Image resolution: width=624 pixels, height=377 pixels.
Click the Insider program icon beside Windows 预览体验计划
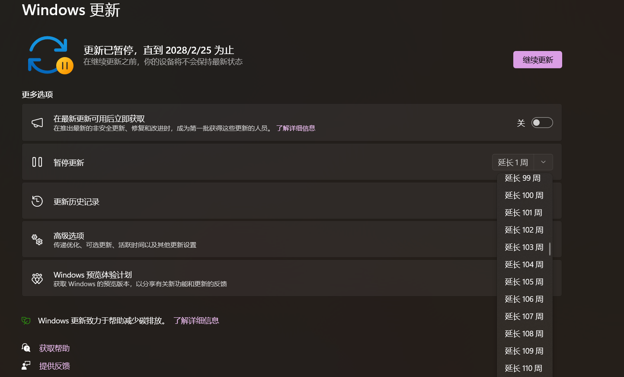point(37,278)
